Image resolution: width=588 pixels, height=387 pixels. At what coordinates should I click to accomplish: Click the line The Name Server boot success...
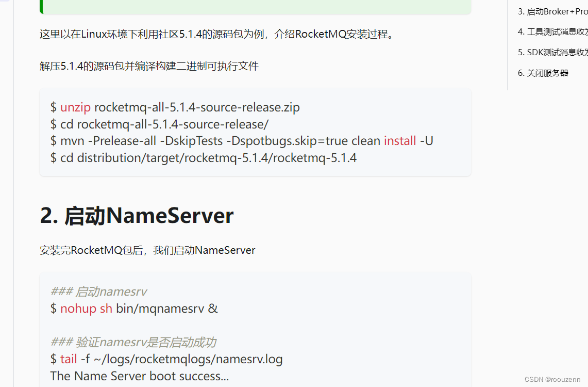click(140, 376)
